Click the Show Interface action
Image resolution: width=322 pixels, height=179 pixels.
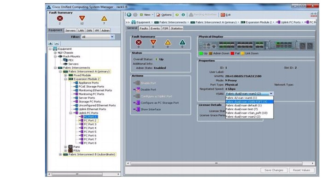[x=147, y=109]
